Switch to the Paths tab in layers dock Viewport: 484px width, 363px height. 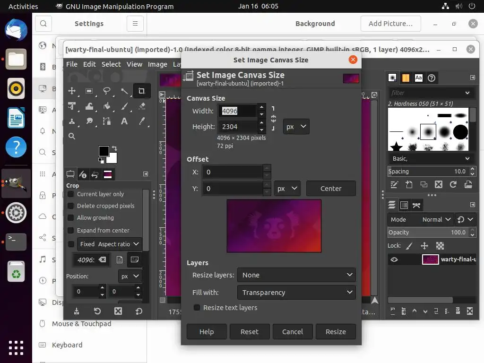coord(416,205)
